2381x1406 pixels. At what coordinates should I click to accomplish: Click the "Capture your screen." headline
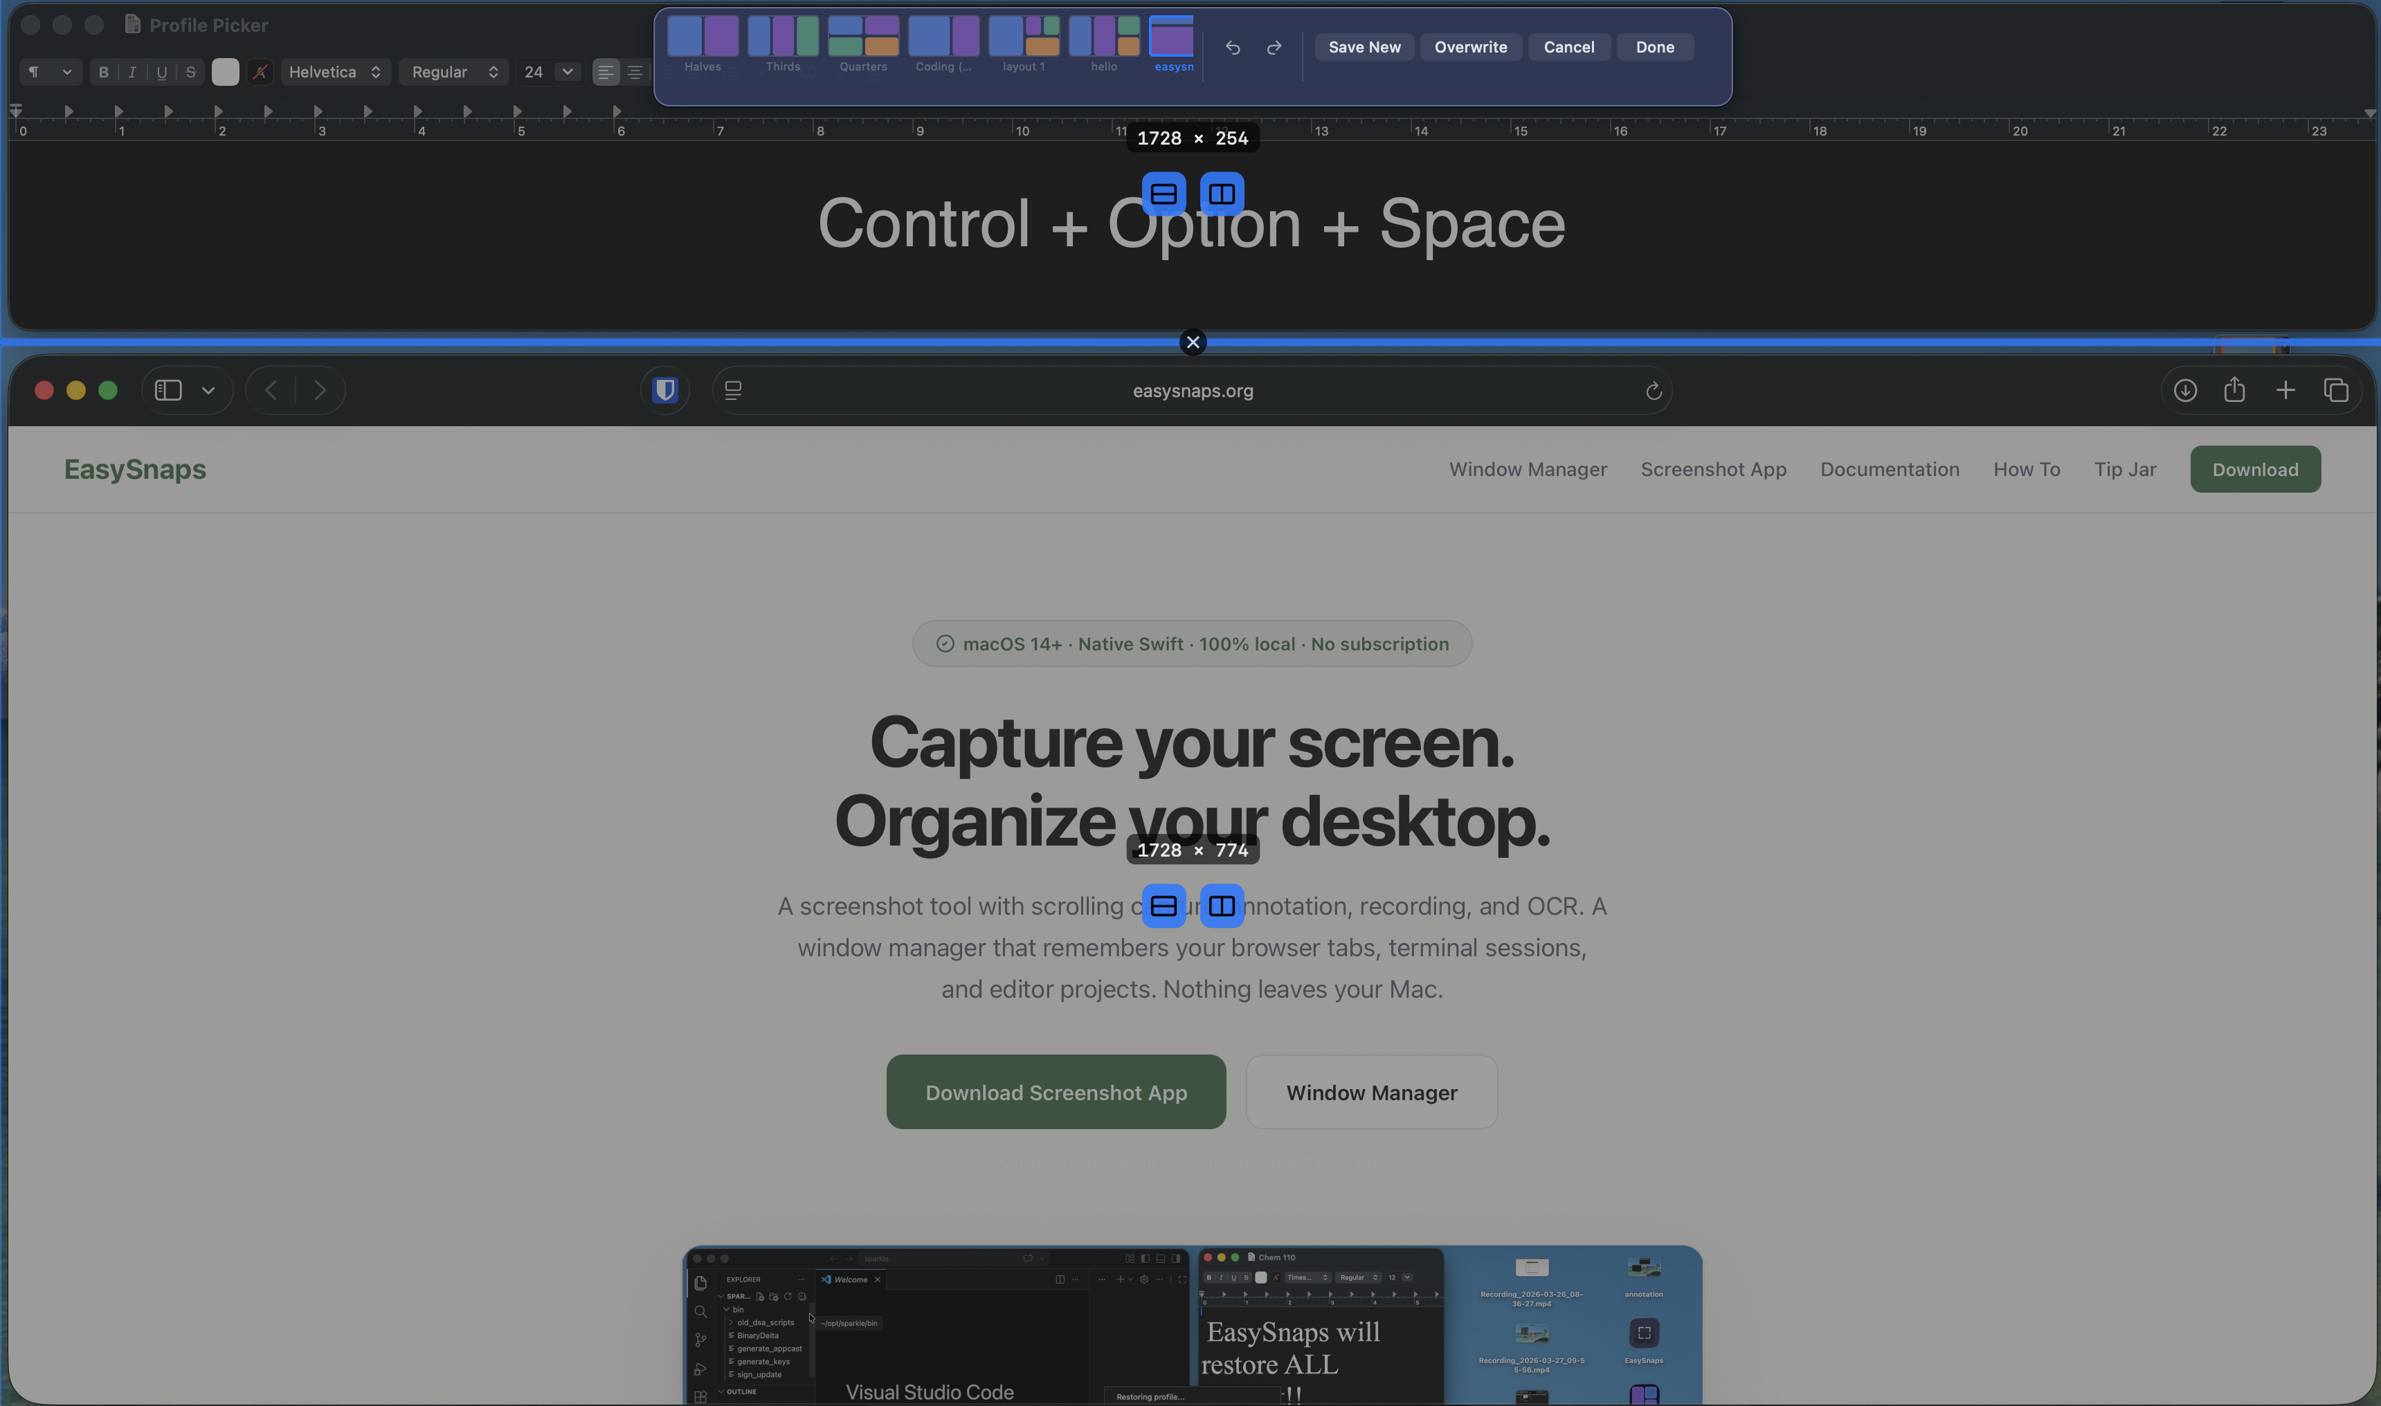click(x=1192, y=743)
